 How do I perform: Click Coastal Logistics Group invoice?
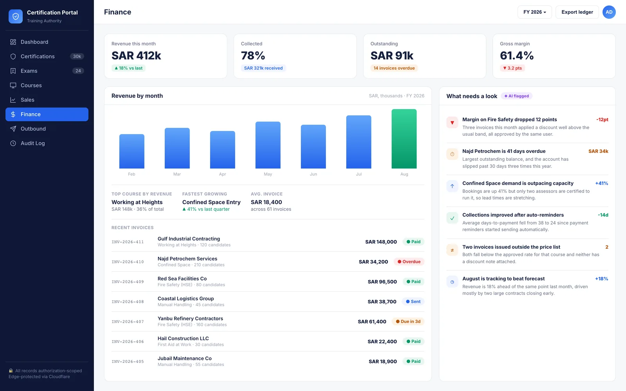(268, 301)
